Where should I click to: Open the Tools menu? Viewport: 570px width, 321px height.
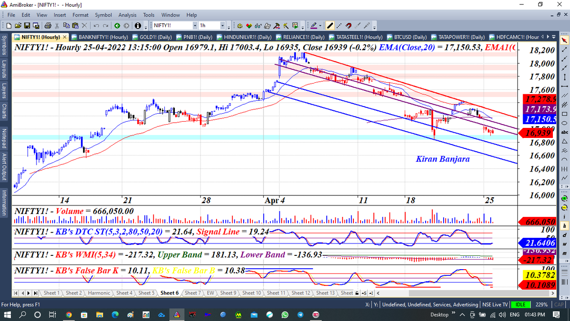[149, 15]
